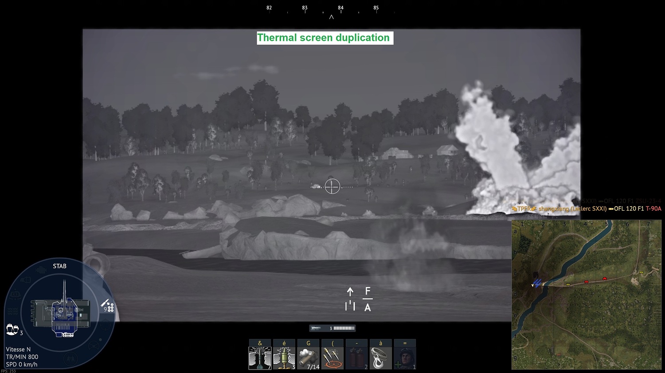Screen dimensions: 665x373
Task: Click the faded ZSU-23-4 kill feed entry
Action: click(x=648, y=201)
